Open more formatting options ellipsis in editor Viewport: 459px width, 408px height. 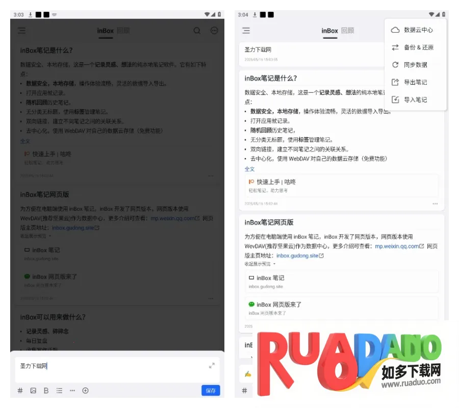pyautogui.click(x=72, y=391)
